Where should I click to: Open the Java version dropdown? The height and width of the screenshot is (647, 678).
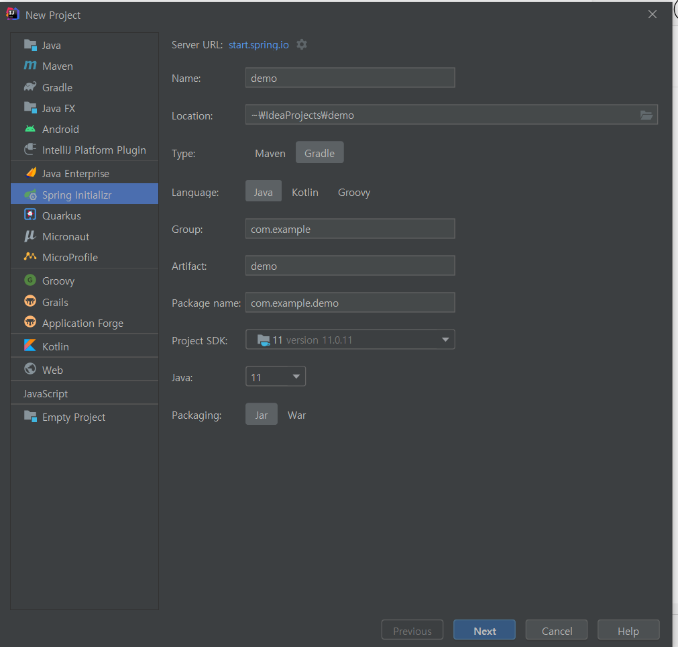click(x=276, y=377)
